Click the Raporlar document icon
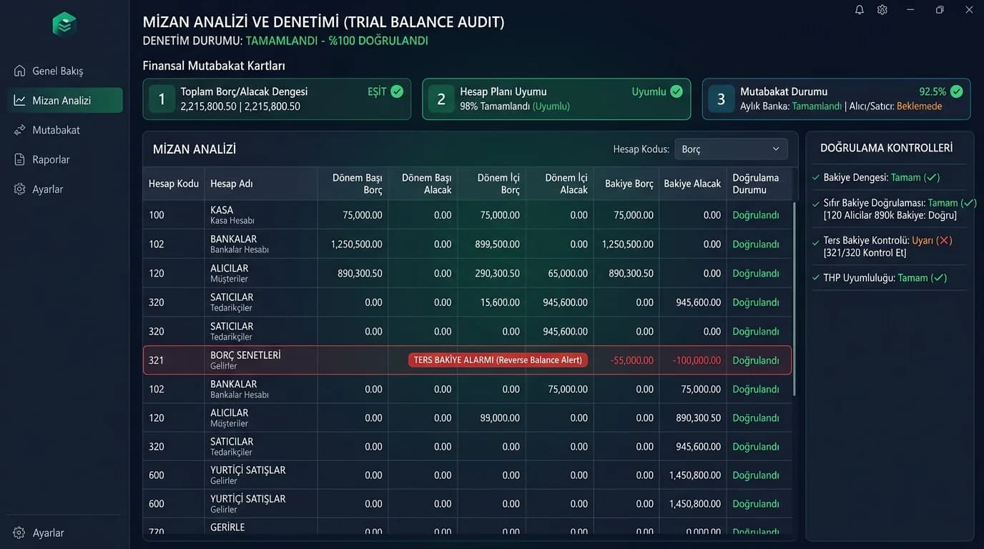The height and width of the screenshot is (549, 984). pyautogui.click(x=19, y=159)
